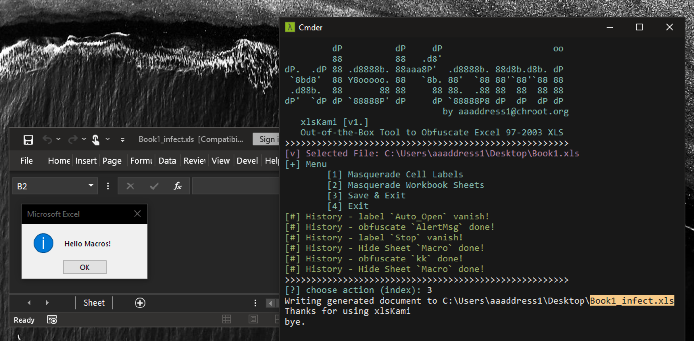Open the Page Layout ribbon tab

[x=112, y=161]
